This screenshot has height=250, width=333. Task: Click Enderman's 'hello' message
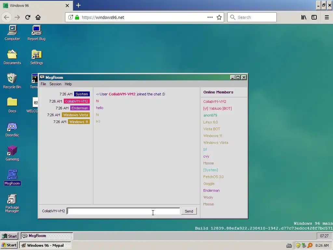[100, 108]
